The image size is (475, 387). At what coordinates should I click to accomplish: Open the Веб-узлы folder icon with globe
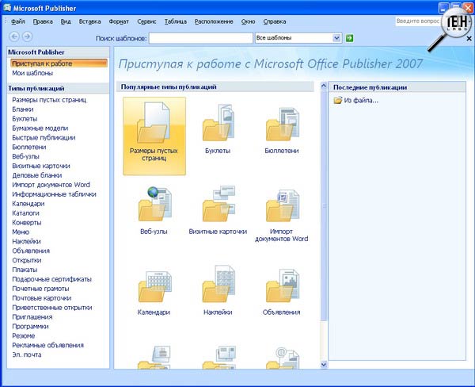point(154,204)
